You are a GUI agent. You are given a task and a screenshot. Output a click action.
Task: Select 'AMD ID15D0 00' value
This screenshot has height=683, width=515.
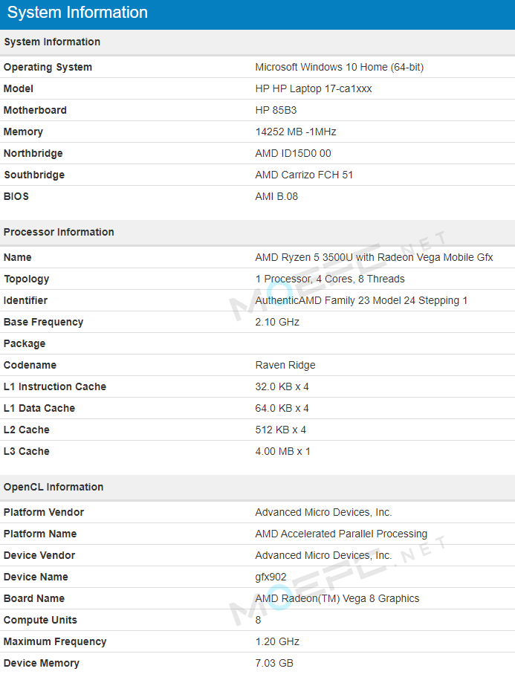(294, 153)
